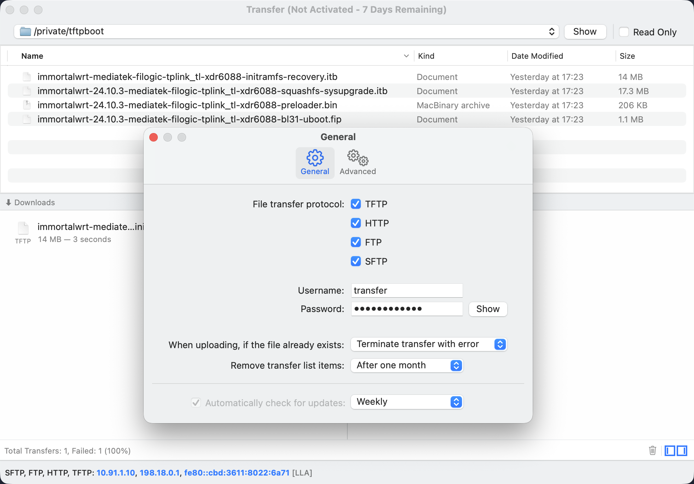Toggle the left split pane view icon
Screen dimensions: 694x484
[670, 450]
